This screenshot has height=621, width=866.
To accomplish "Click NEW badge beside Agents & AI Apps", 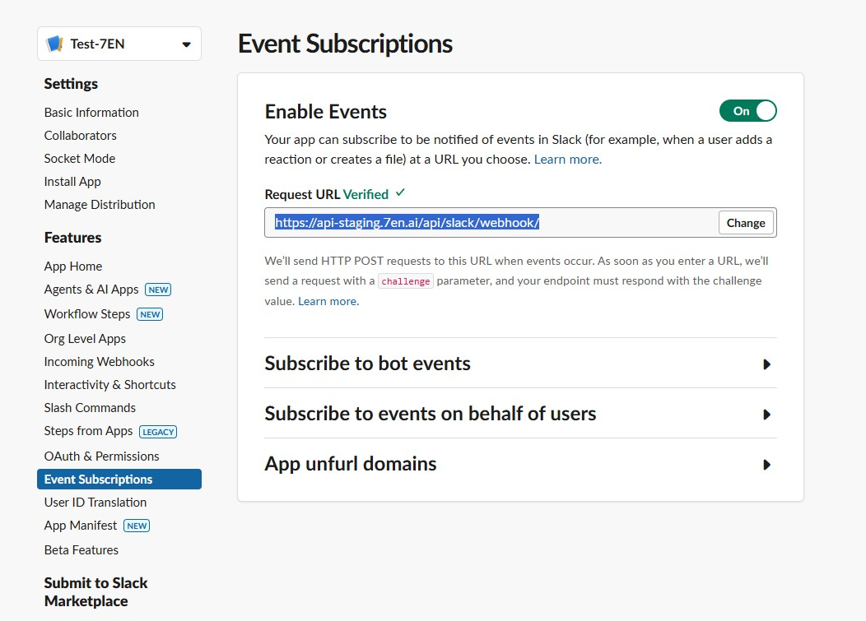I will point(158,290).
